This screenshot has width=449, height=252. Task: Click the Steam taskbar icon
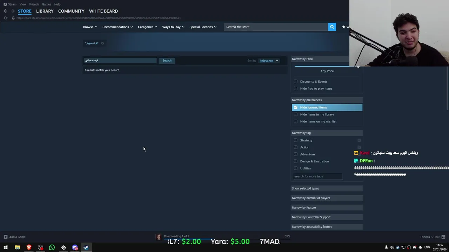[x=86, y=247]
